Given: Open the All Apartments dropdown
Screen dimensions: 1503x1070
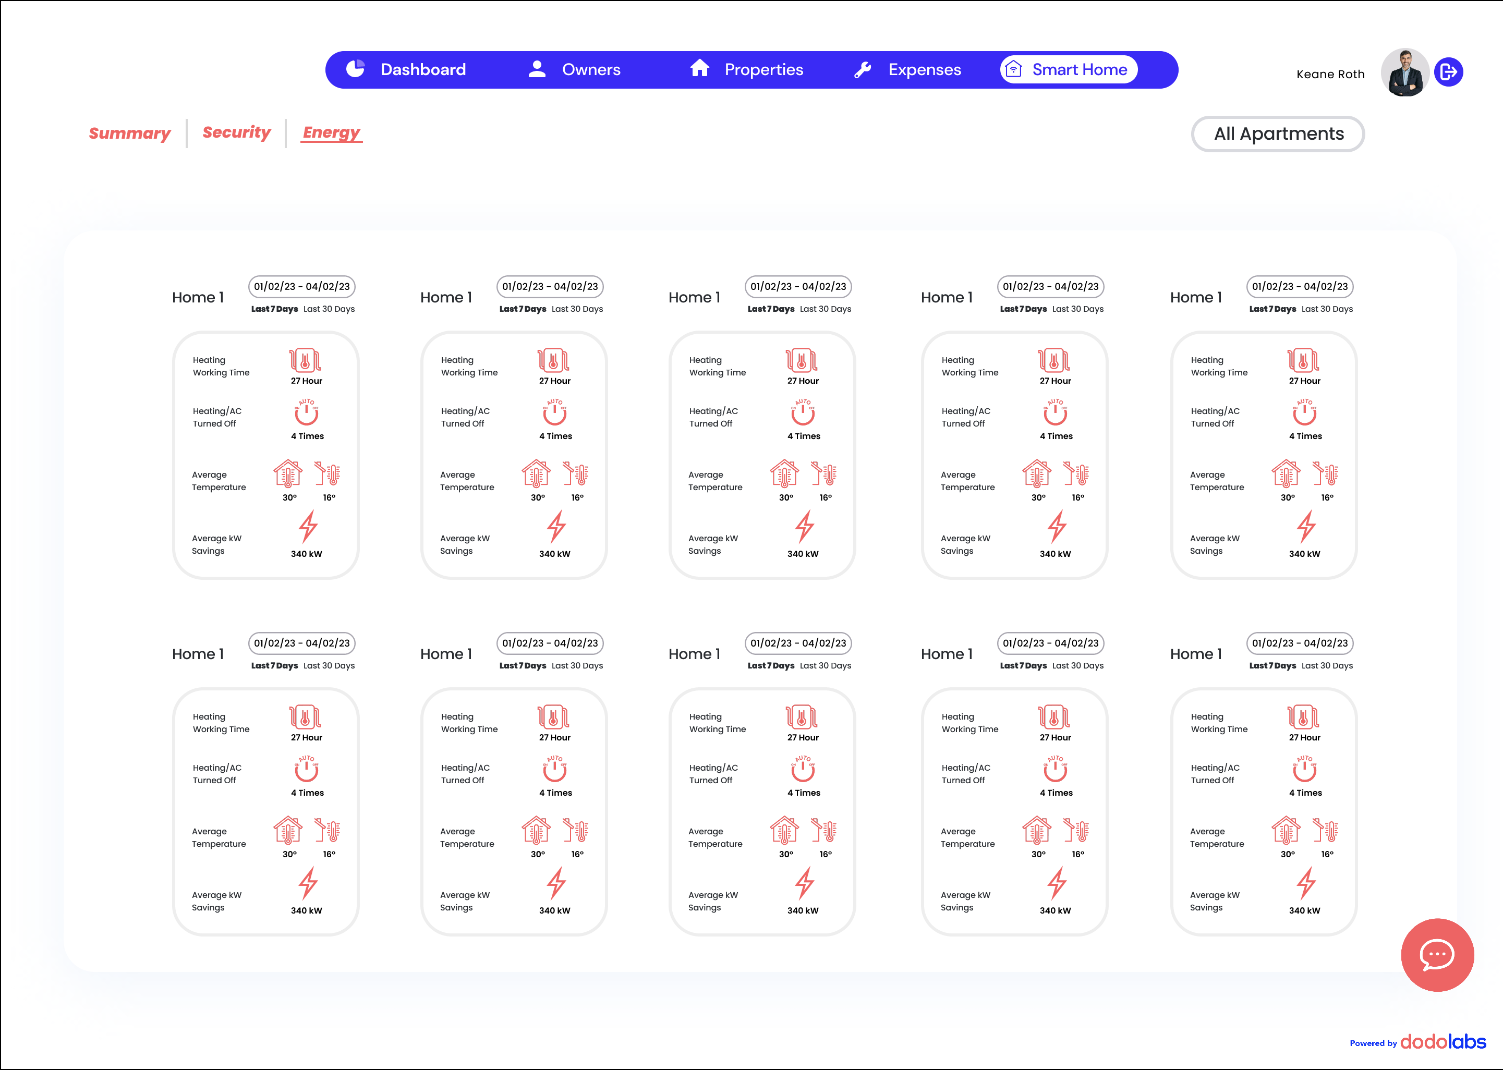Looking at the screenshot, I should pos(1278,133).
